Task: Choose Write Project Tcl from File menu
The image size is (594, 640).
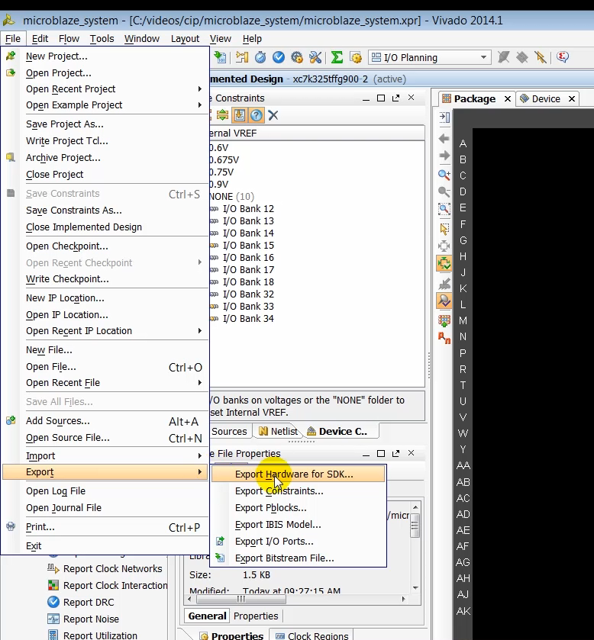Action: [105, 141]
